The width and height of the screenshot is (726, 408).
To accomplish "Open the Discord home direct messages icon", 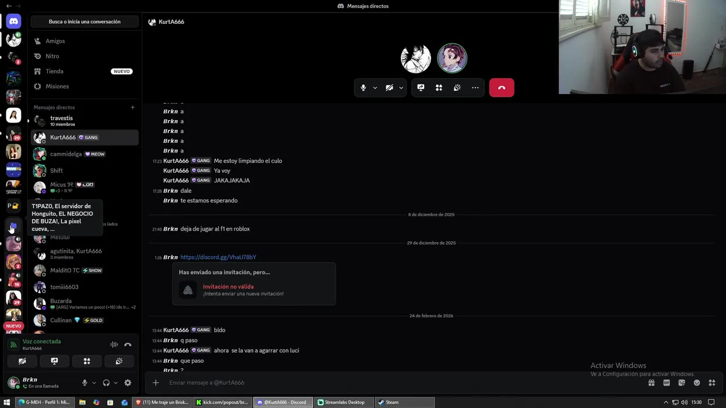I will point(14,22).
